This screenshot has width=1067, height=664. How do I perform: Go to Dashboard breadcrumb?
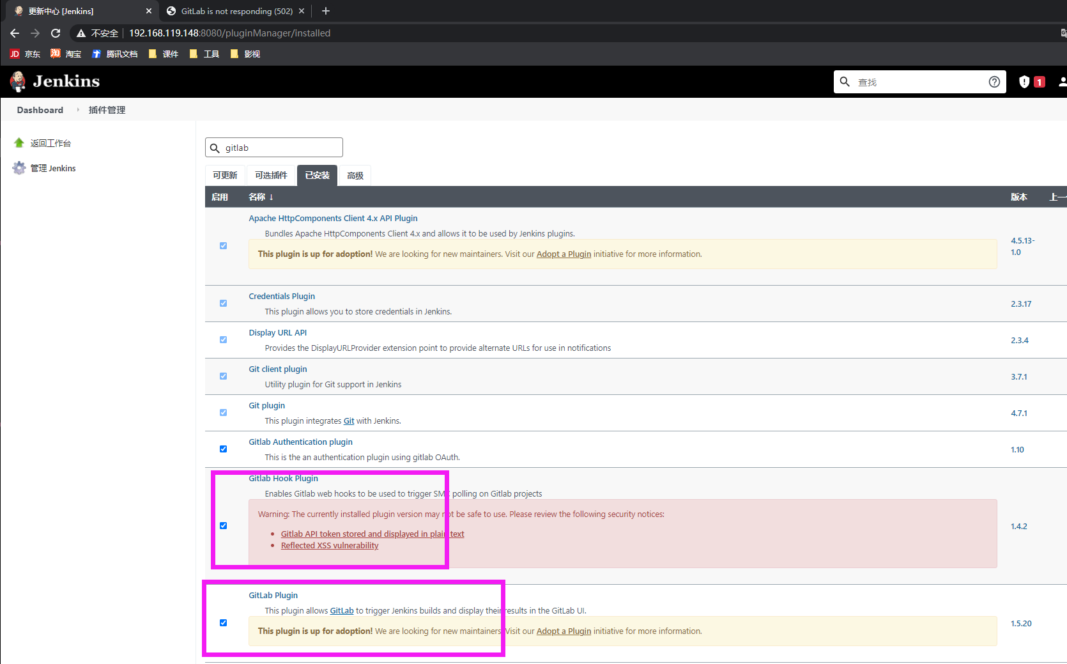tap(40, 110)
